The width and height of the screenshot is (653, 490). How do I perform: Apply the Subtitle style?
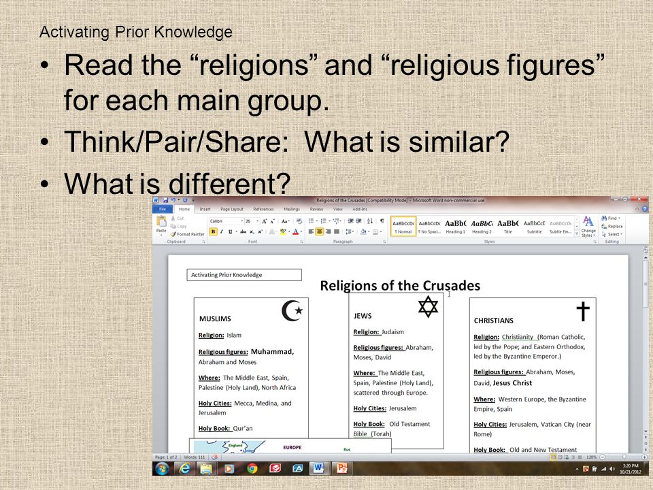[x=535, y=227]
